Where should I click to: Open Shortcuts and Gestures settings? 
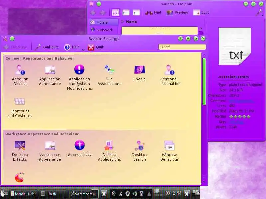tap(20, 107)
